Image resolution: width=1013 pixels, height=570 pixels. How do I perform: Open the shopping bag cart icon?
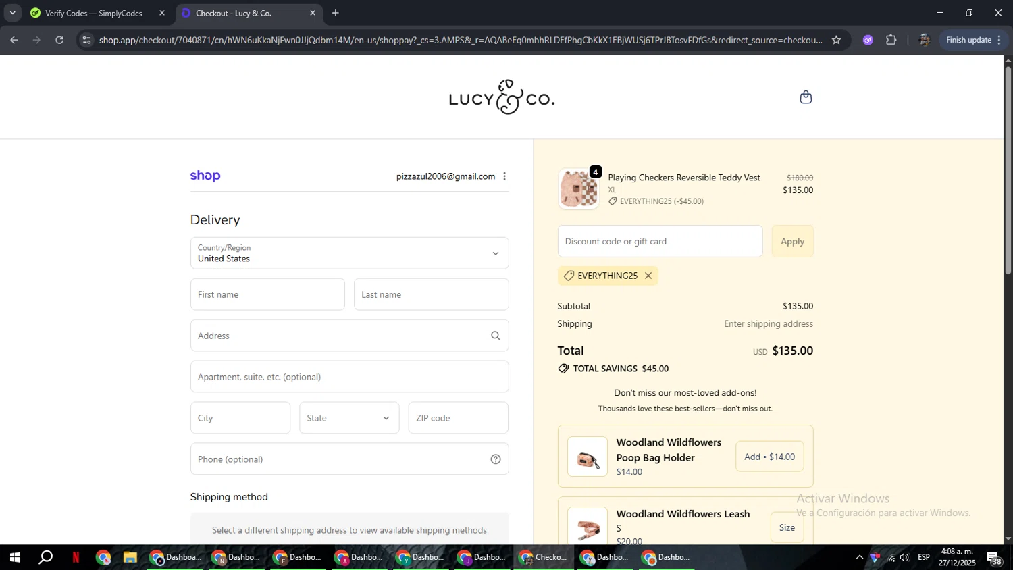[x=805, y=97]
